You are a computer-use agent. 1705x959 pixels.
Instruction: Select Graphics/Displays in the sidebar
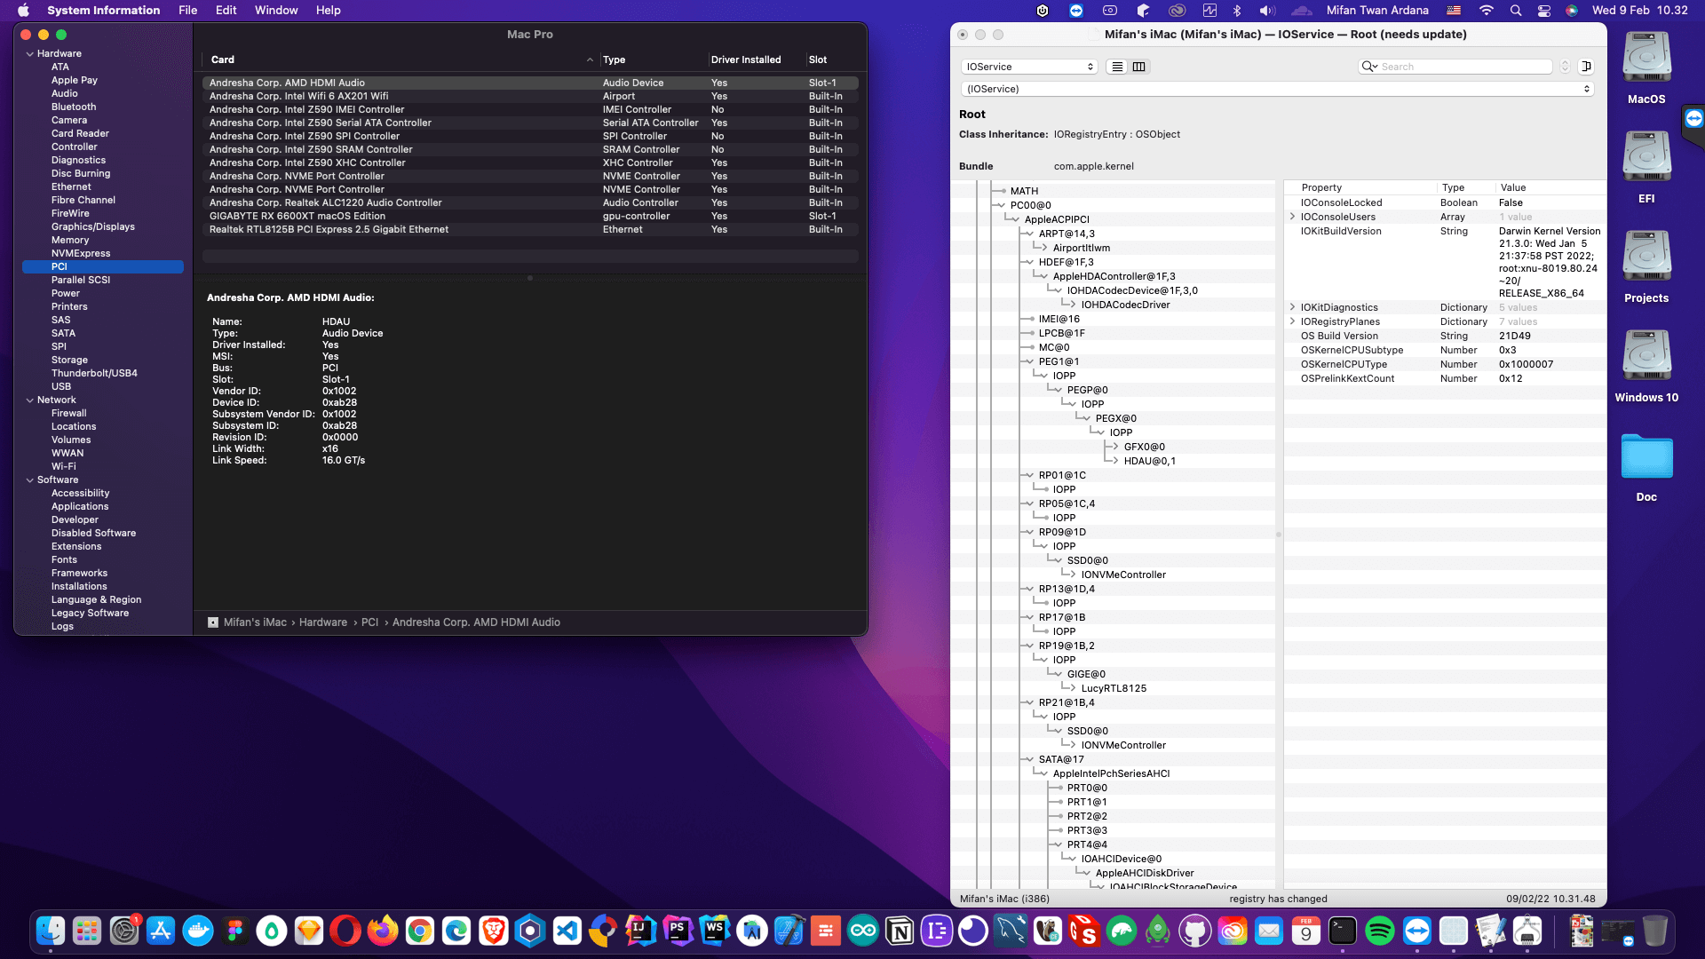93,227
